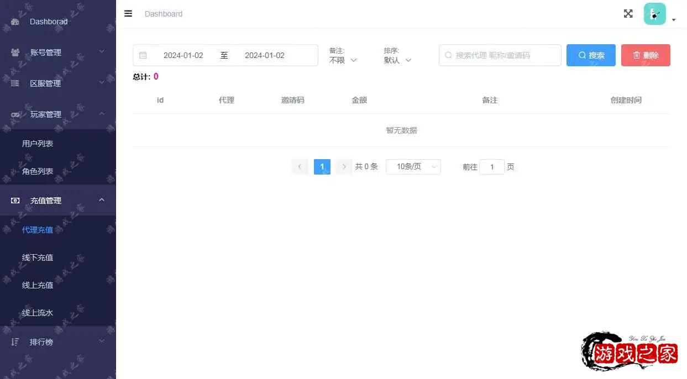687x379 pixels.
Task: Click the calendar icon in date range
Action: [143, 55]
